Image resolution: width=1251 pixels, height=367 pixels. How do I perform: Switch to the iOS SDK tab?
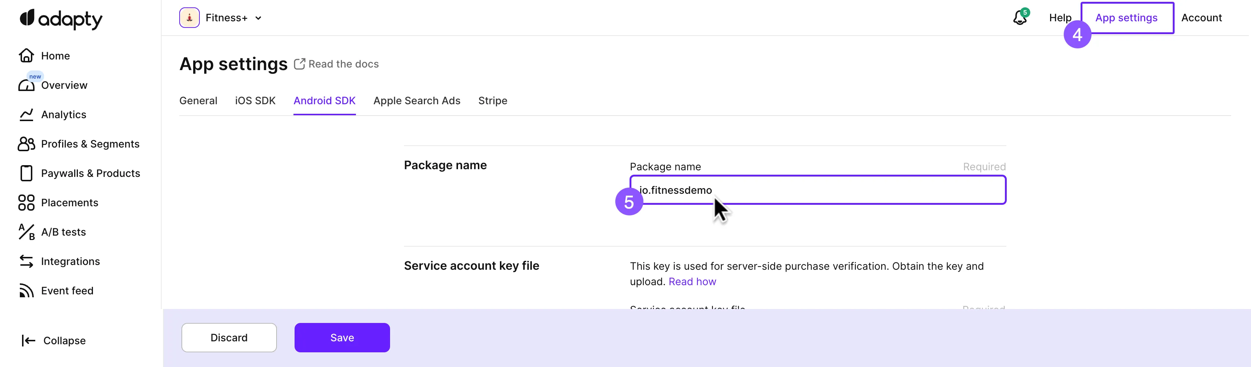(x=255, y=101)
